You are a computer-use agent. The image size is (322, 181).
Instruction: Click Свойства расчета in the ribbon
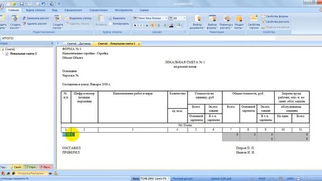click(x=275, y=22)
